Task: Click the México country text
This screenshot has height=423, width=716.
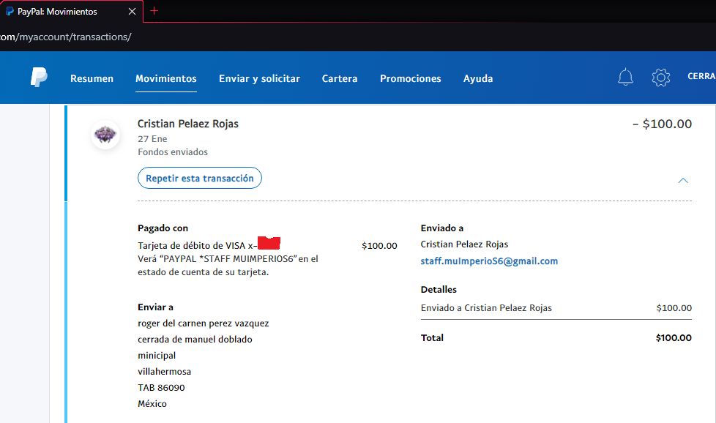Action: [x=152, y=403]
